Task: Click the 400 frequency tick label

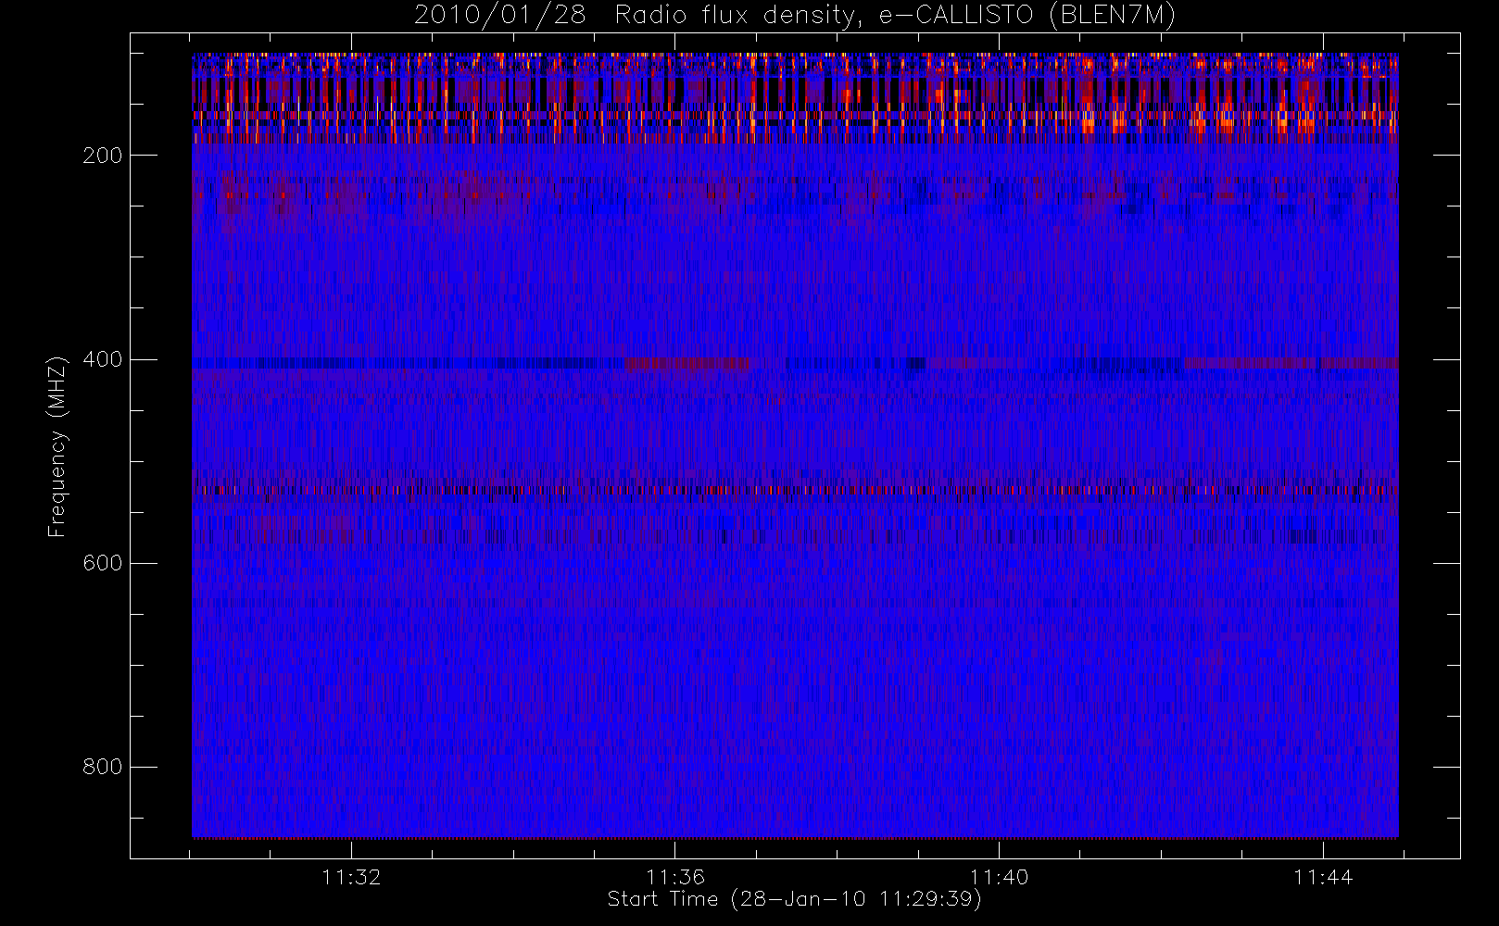Action: 102,359
